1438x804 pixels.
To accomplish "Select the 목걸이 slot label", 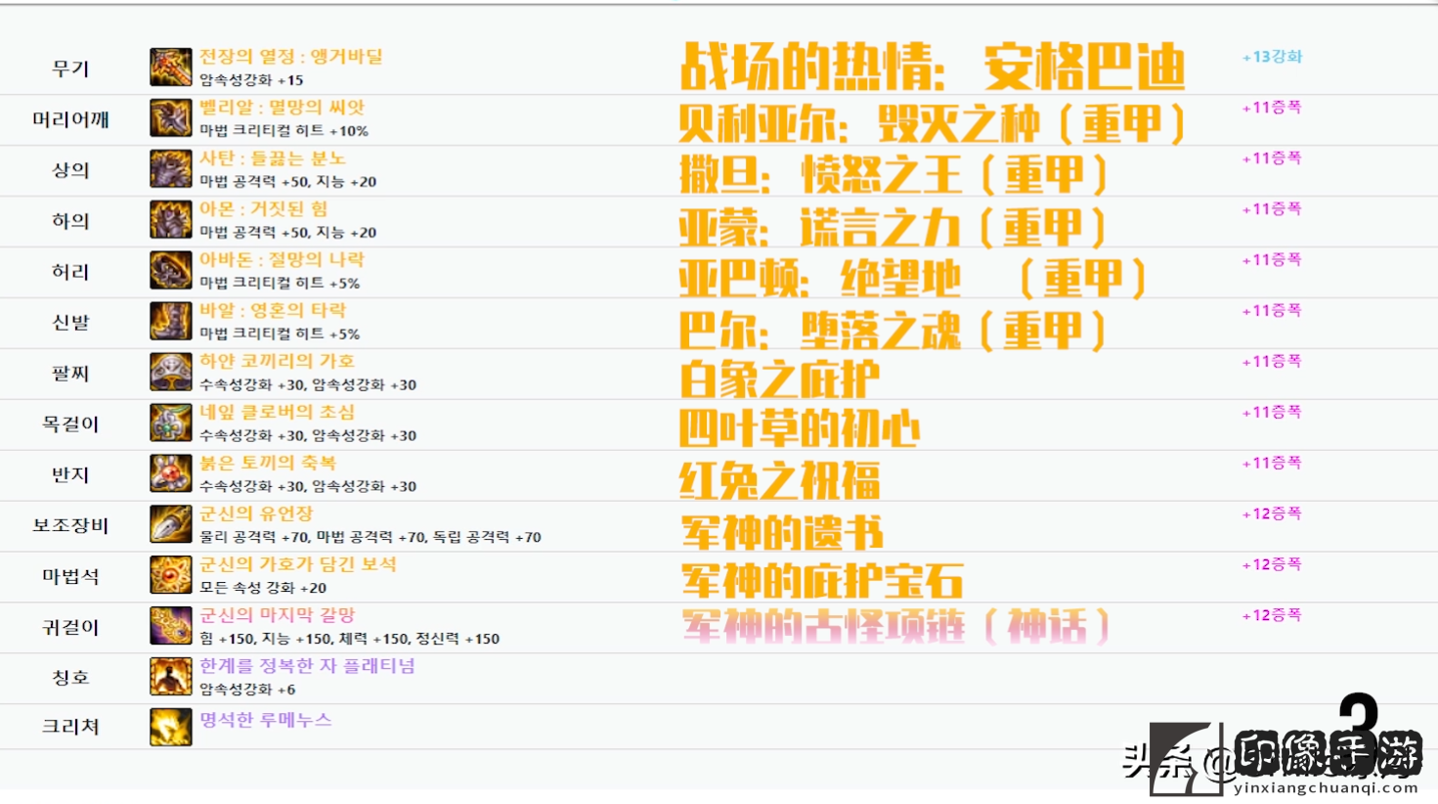I will point(70,425).
